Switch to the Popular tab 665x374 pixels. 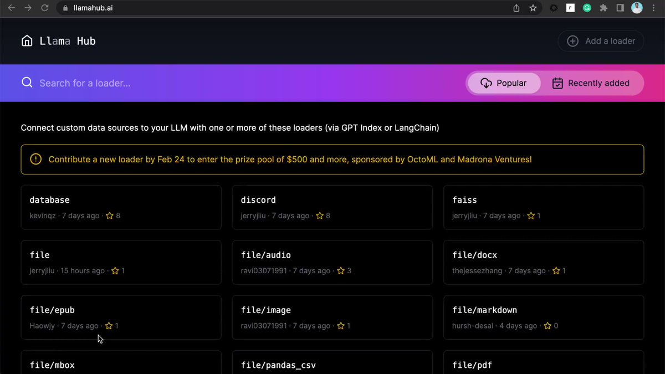[x=504, y=83]
